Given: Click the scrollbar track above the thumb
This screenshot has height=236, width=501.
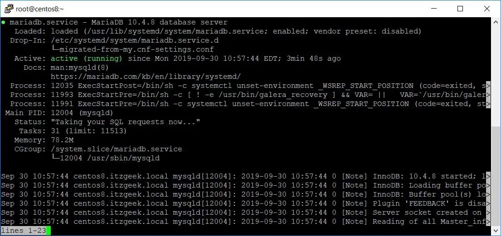Looking at the screenshot, I should (496, 76).
